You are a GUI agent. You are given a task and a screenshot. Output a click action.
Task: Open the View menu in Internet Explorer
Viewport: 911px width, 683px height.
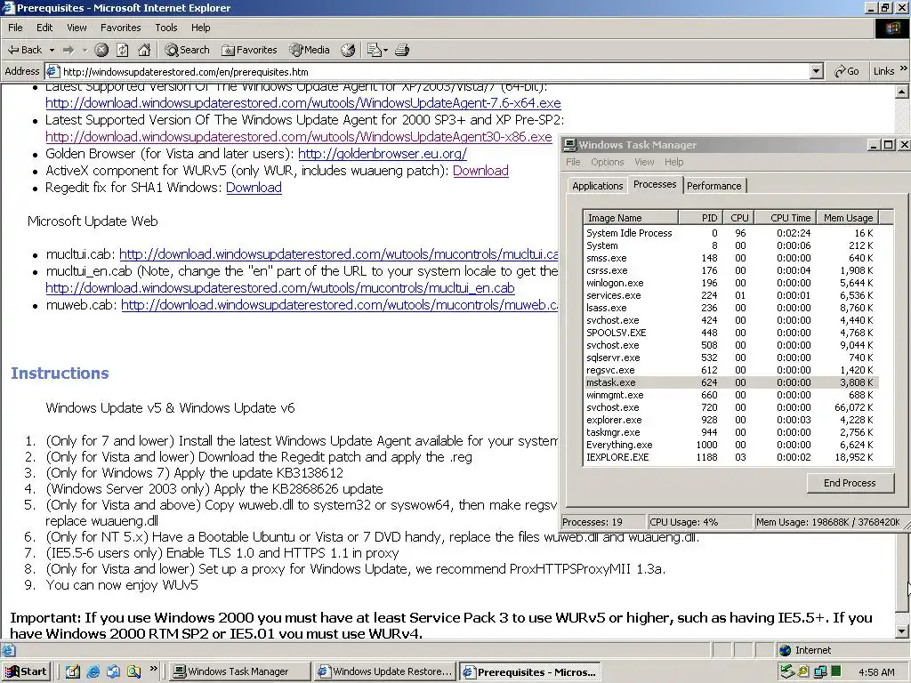(77, 28)
